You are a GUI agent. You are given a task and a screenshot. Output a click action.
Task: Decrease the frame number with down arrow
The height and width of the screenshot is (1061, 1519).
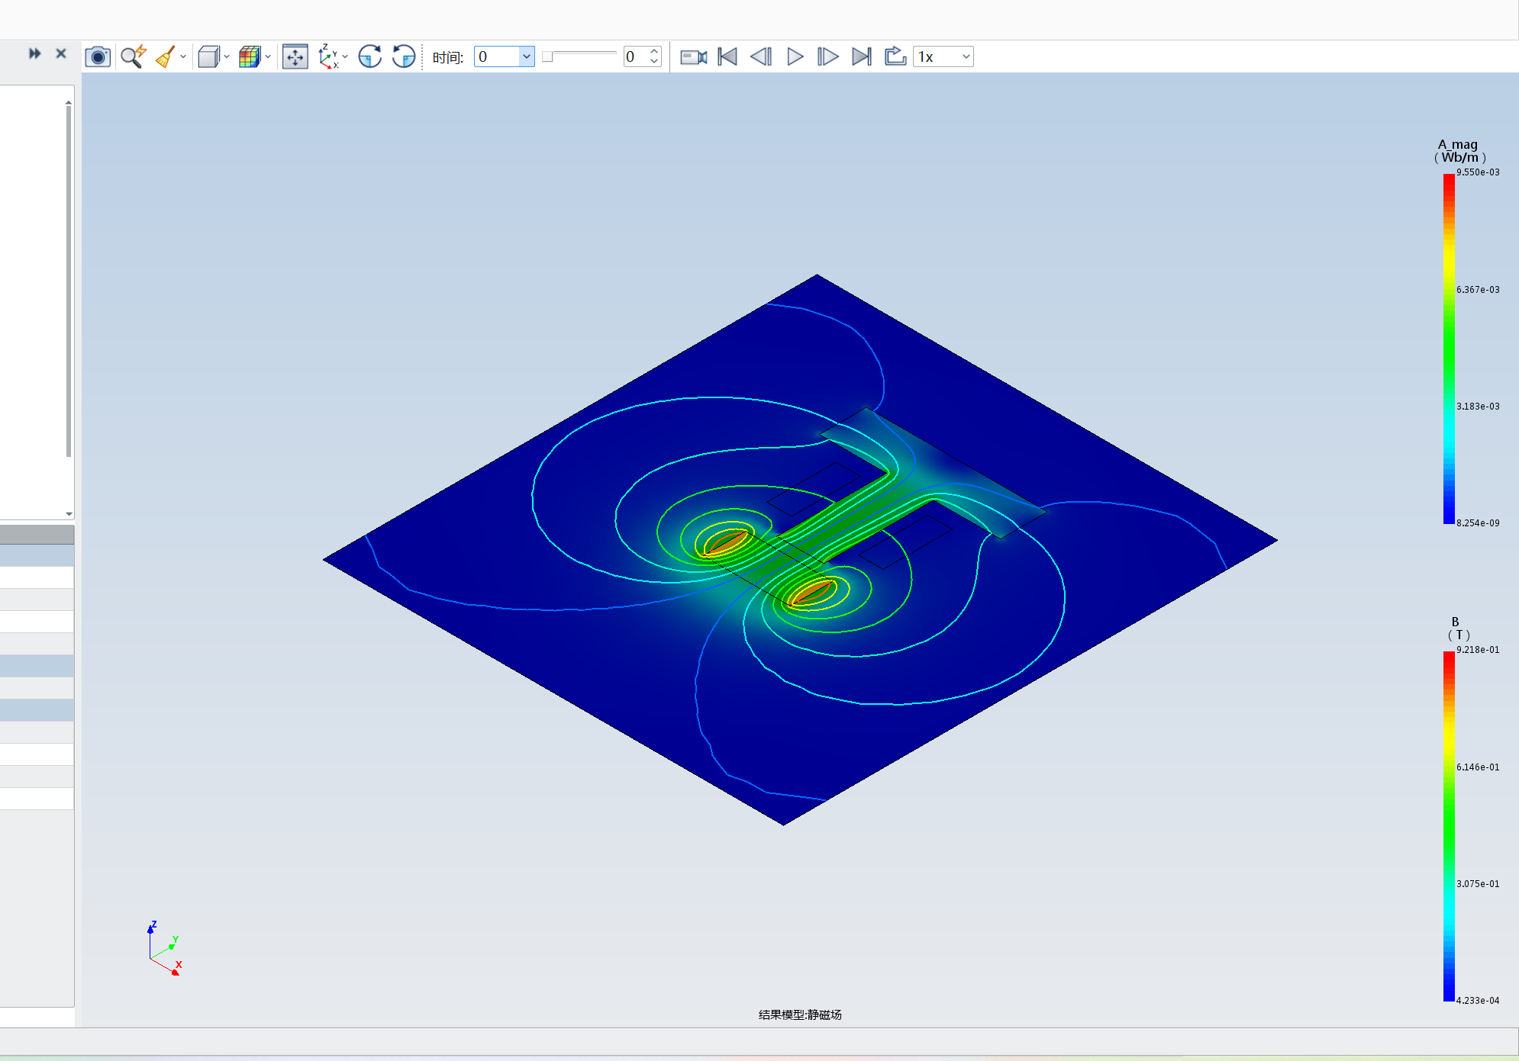point(654,62)
